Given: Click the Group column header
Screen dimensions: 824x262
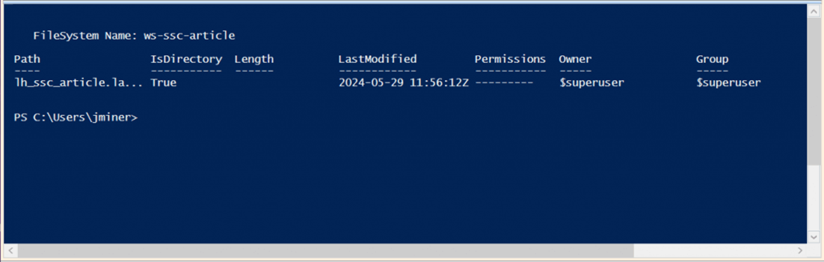Looking at the screenshot, I should (712, 59).
